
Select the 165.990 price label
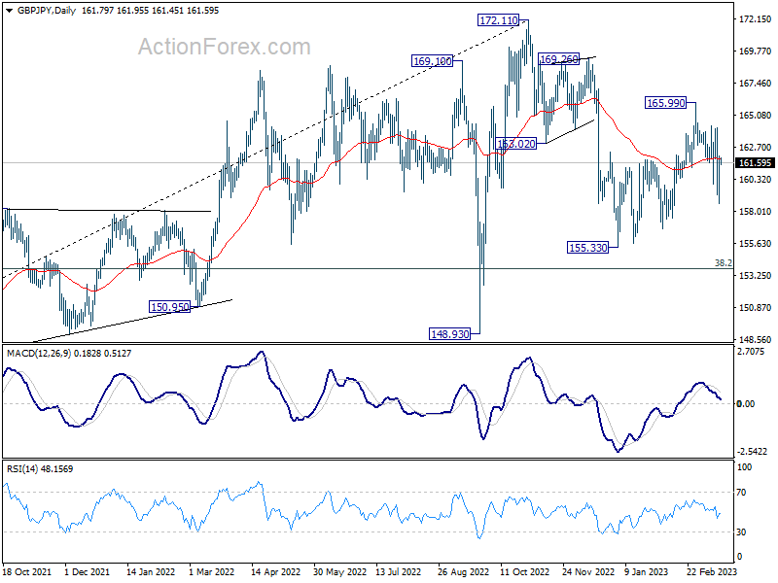(x=665, y=103)
